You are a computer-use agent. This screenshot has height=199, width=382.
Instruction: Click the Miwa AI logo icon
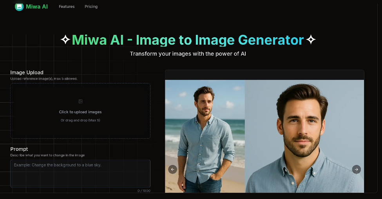(19, 7)
